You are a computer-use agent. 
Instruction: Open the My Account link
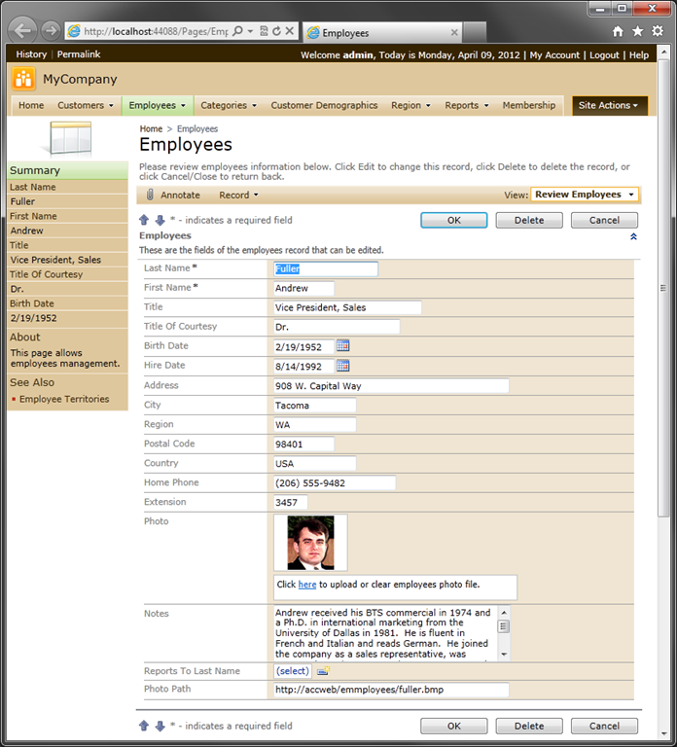click(554, 55)
